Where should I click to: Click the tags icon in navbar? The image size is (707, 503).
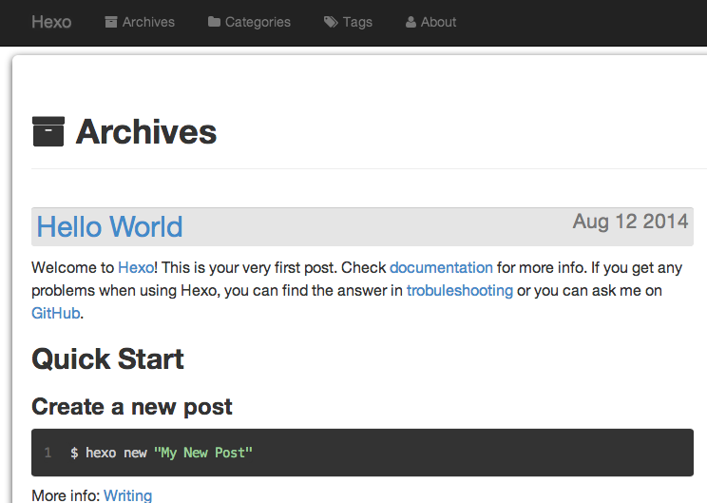coord(331,22)
